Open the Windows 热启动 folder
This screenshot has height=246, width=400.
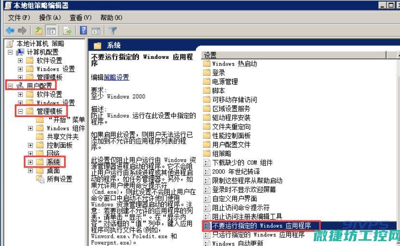[234, 64]
